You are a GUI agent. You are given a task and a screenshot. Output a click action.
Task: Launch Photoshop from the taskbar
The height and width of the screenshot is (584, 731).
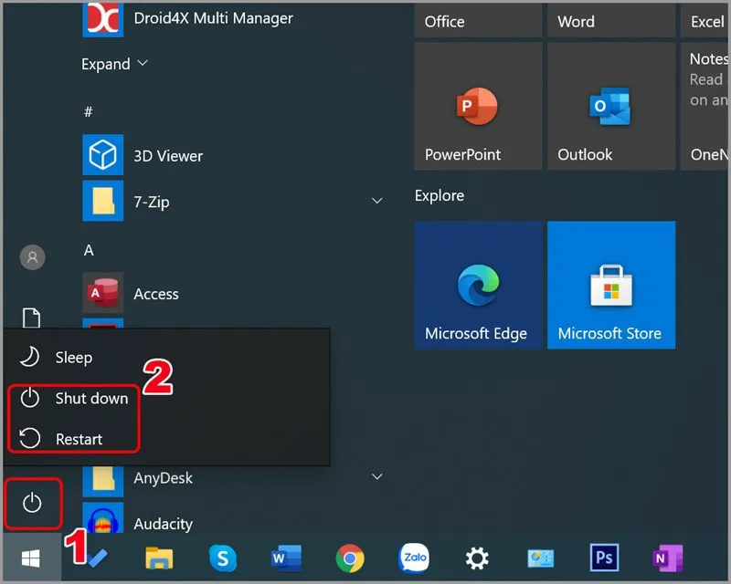click(x=605, y=557)
